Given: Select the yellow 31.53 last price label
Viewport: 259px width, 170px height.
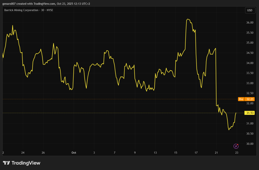Looking at the screenshot, I should pos(249,113).
